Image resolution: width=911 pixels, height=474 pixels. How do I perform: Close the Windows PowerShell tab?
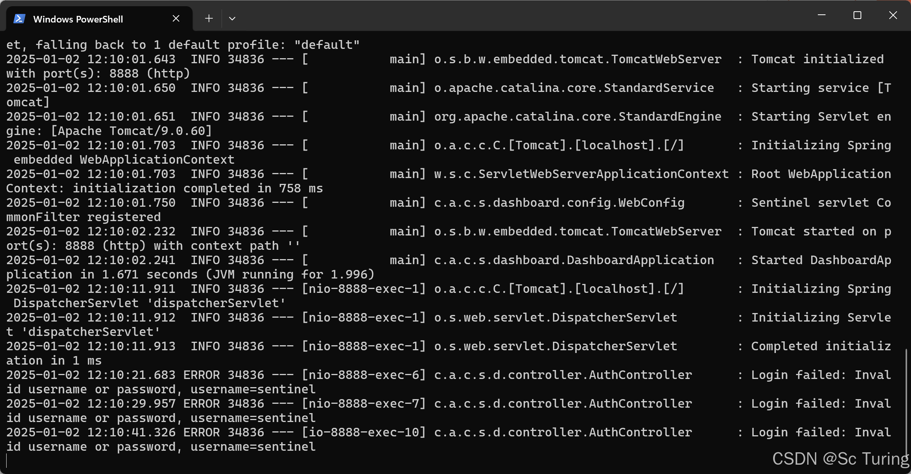pos(176,18)
